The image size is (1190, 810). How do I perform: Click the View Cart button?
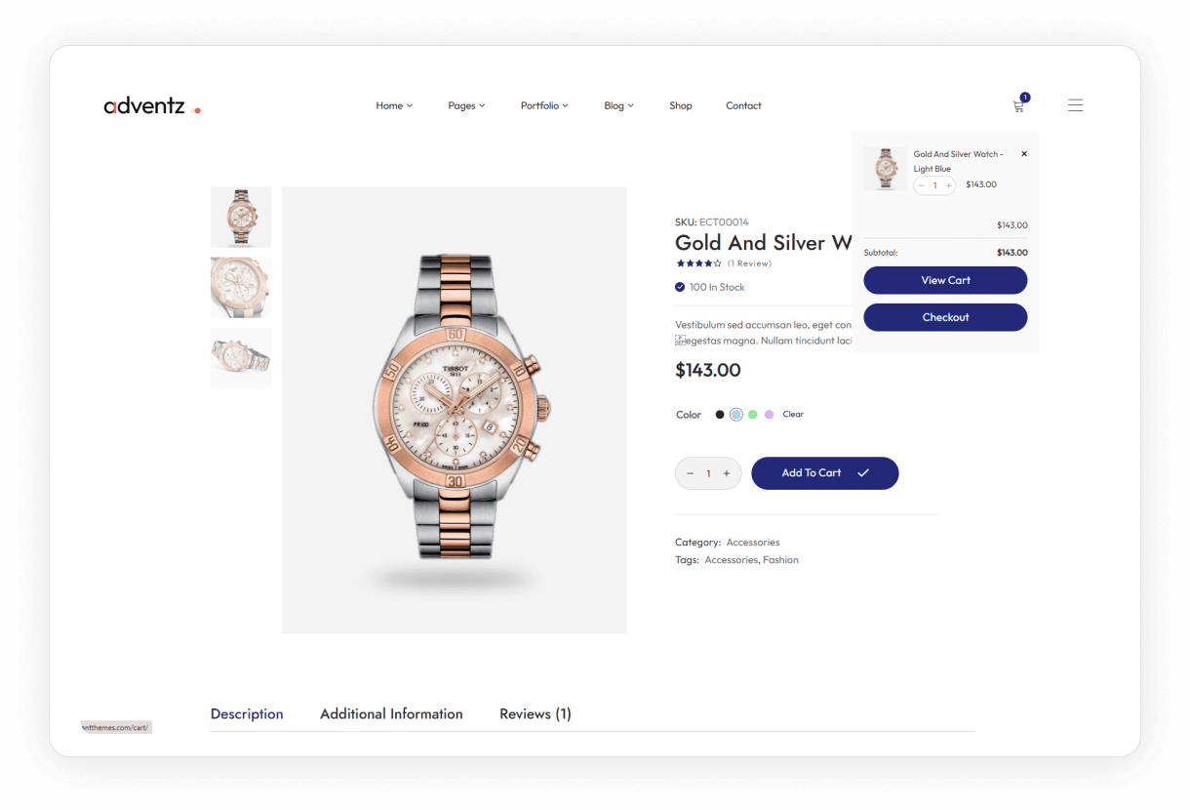pos(945,280)
